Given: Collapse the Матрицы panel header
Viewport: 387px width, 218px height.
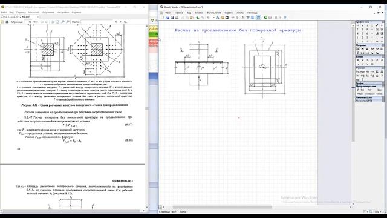Looking at the screenshot, I should tap(369, 45).
